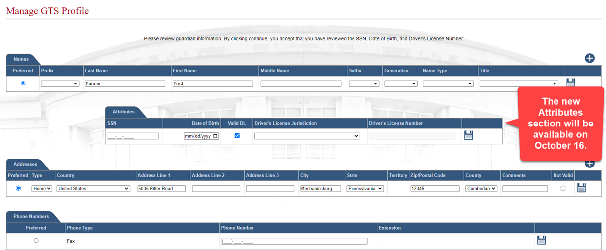Click the save icon in Phone Numbers row

coord(541,240)
